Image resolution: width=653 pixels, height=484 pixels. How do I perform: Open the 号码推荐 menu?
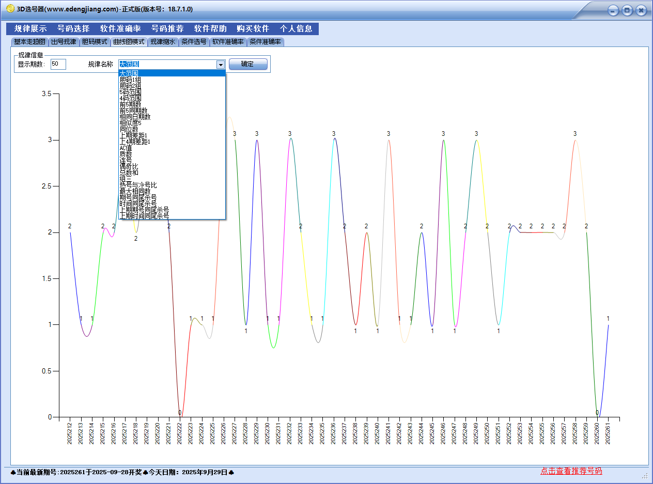167,29
